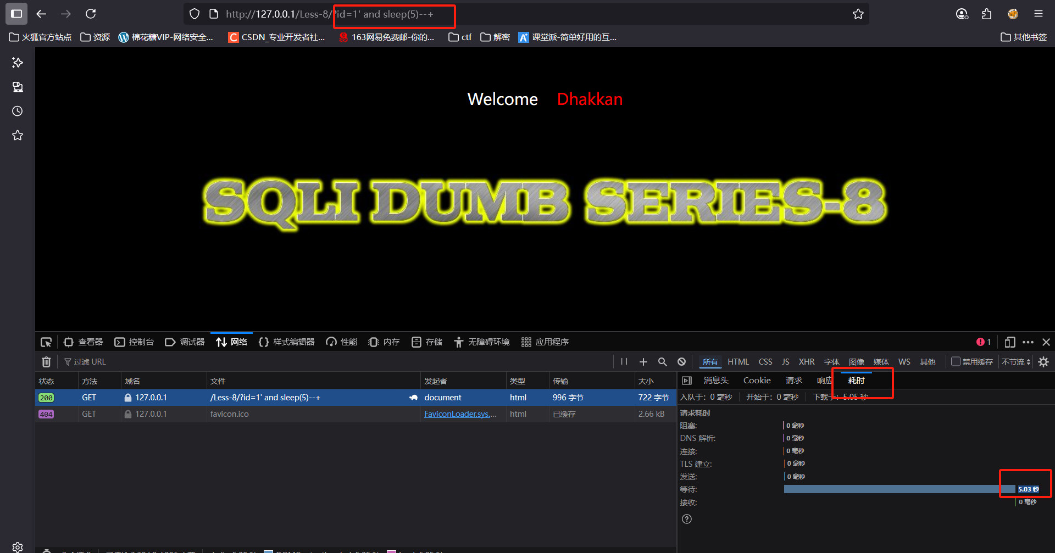Toggle request blocking icon
1055x553 pixels.
[681, 361]
